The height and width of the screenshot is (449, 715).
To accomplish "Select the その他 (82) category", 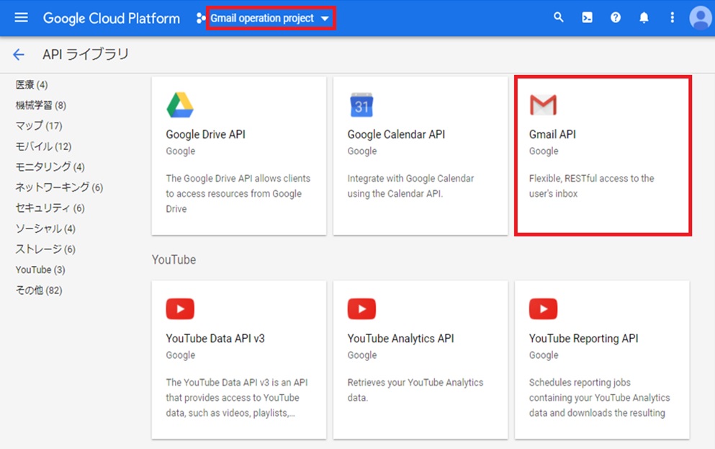I will point(39,290).
